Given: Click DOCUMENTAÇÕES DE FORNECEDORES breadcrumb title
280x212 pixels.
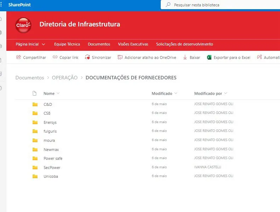Looking at the screenshot, I should pyautogui.click(x=131, y=78).
